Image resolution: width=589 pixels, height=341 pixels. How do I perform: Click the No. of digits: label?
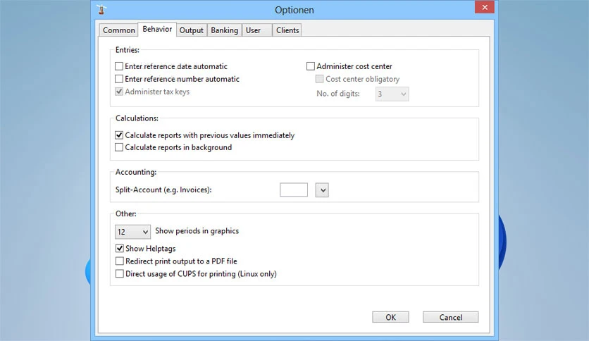(x=338, y=94)
